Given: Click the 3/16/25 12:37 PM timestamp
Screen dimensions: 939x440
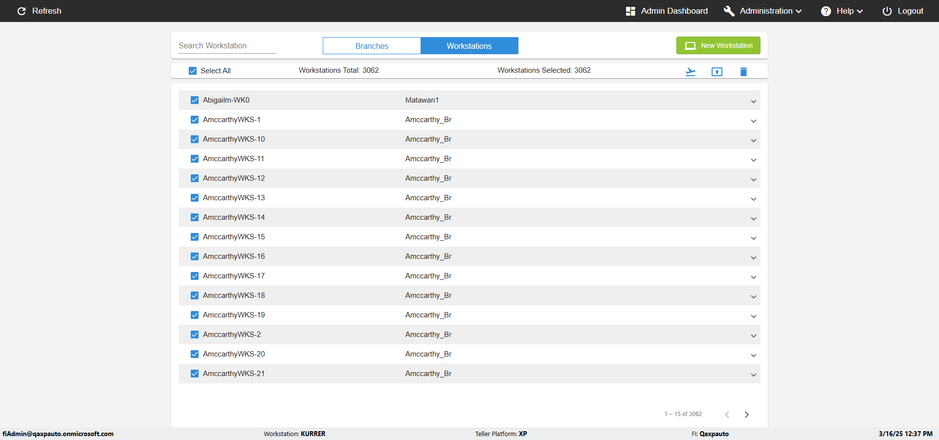Looking at the screenshot, I should point(905,434).
